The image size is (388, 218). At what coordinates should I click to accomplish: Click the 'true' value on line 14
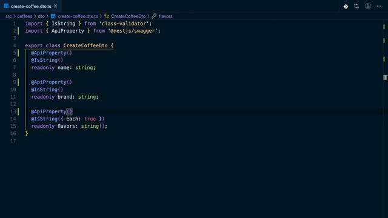pyautogui.click(x=90, y=119)
